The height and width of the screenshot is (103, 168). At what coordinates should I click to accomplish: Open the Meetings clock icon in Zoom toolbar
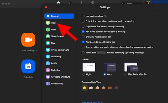coord(81,2)
